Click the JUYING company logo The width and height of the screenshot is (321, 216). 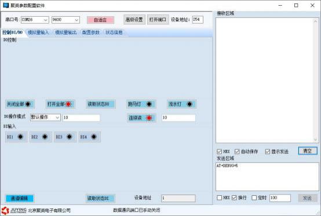coord(14,210)
